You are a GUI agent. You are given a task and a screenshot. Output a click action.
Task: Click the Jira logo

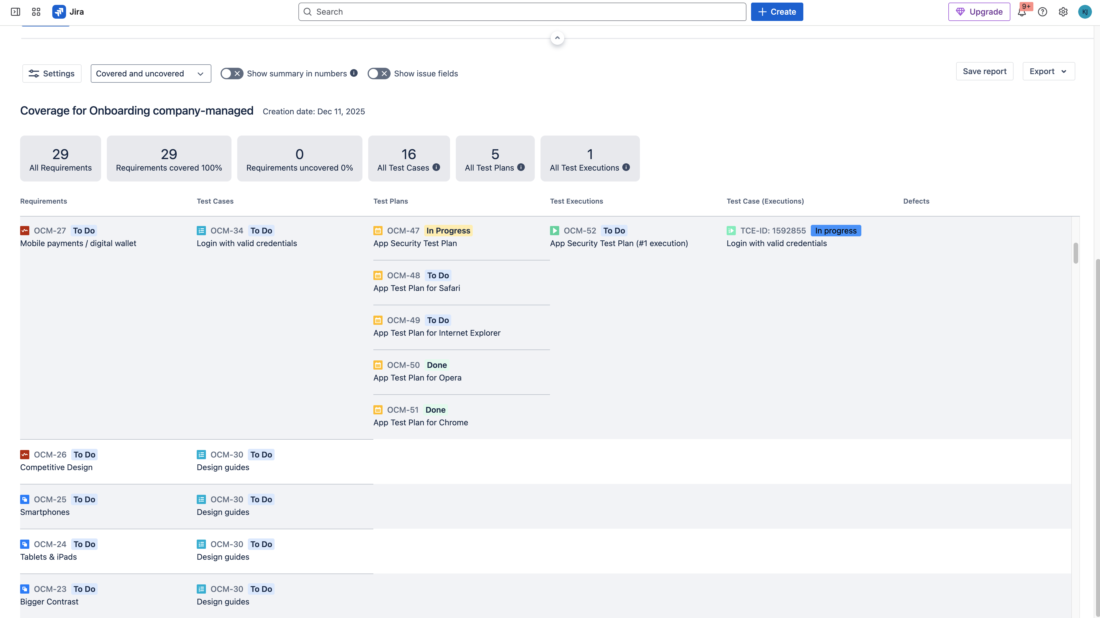coord(68,11)
